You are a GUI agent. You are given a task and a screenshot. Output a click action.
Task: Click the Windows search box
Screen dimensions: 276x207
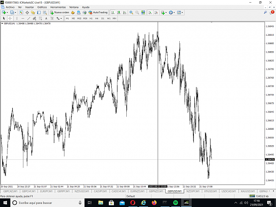click(47, 203)
